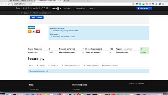Select the Awaiting review tab
168x95 pixels.
pos(110,65)
